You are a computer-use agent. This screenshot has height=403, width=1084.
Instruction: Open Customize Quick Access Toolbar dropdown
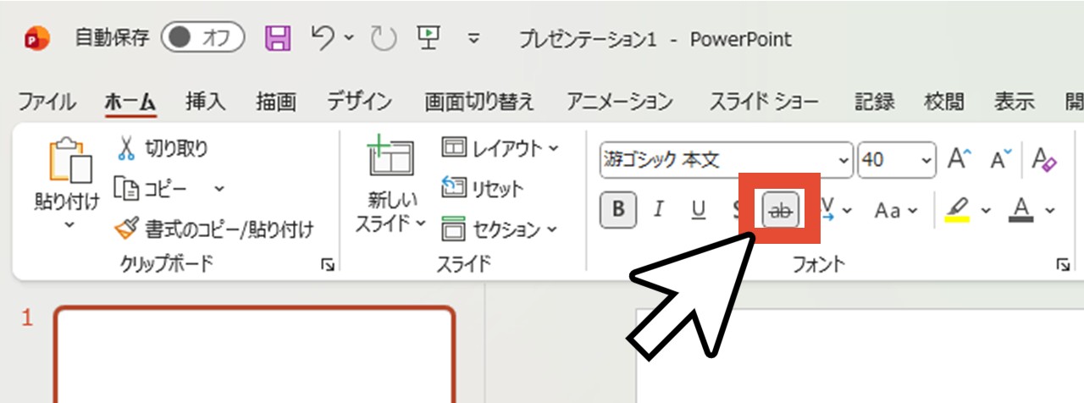pyautogui.click(x=474, y=39)
